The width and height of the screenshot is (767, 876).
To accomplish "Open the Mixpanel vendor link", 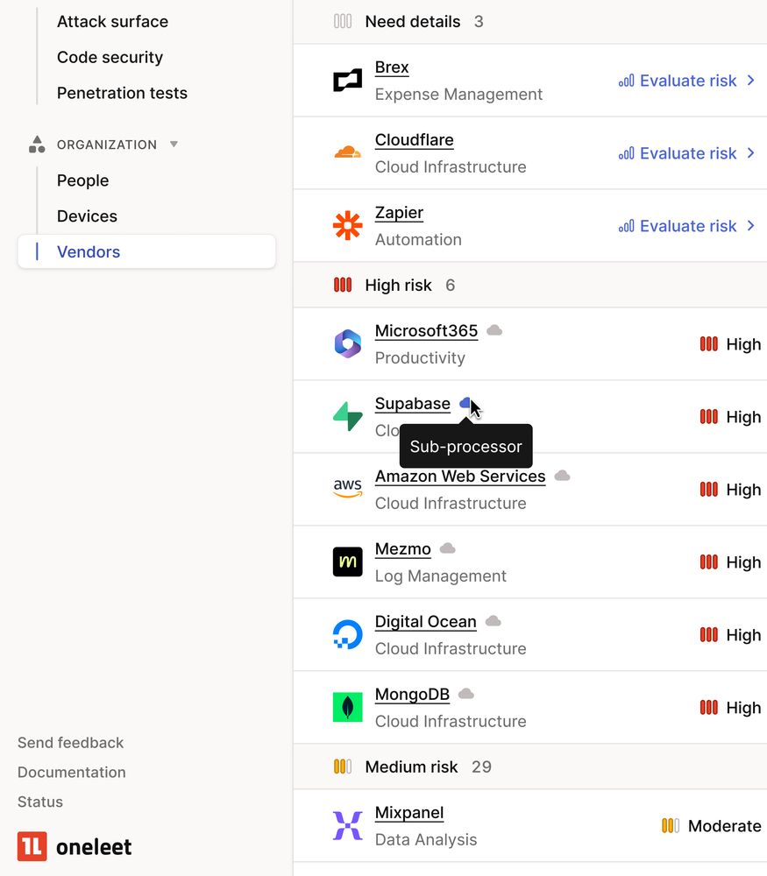I will click(x=409, y=812).
